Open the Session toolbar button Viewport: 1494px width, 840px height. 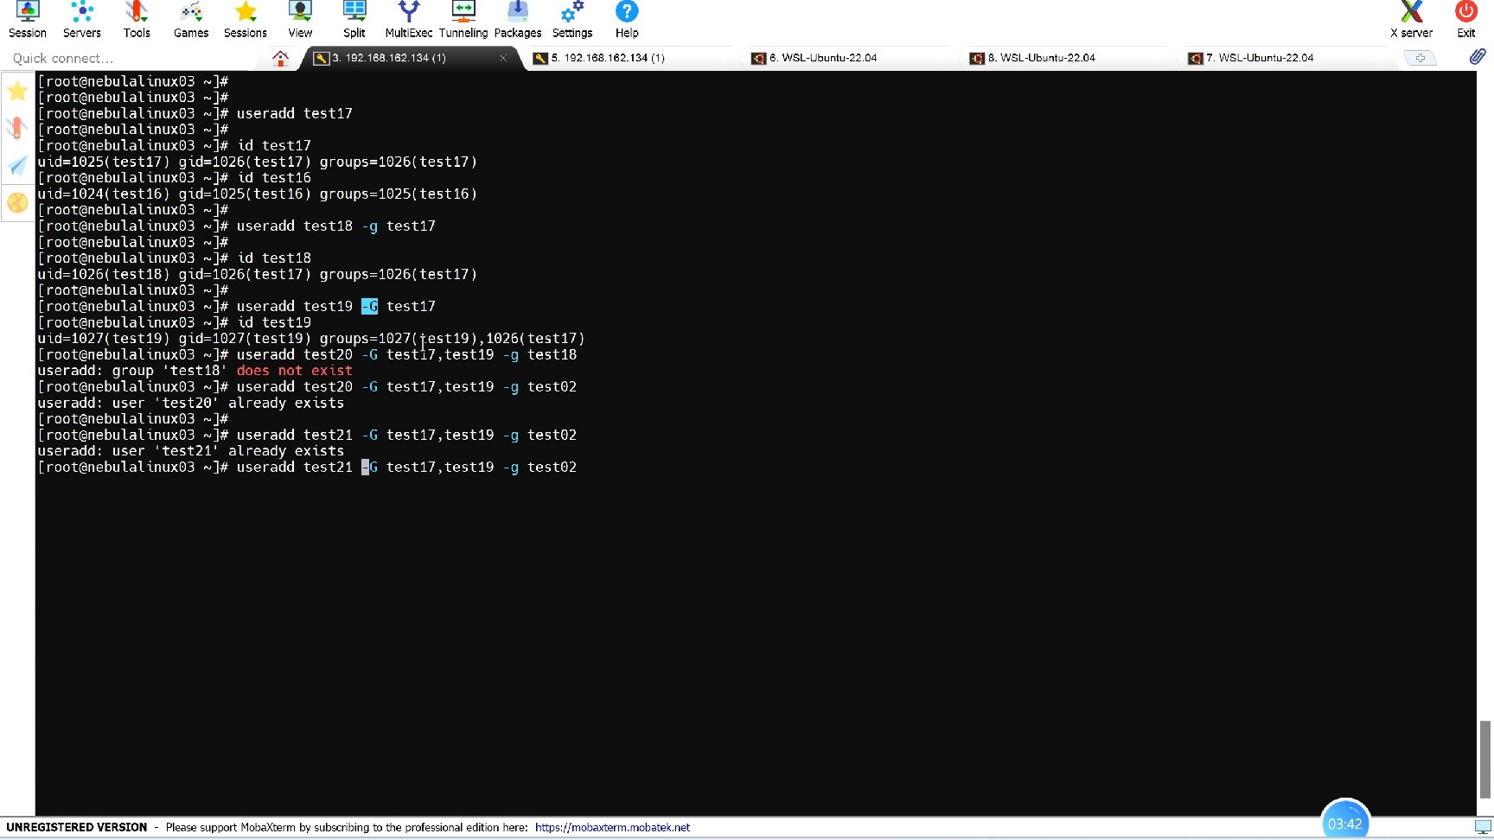(x=28, y=20)
